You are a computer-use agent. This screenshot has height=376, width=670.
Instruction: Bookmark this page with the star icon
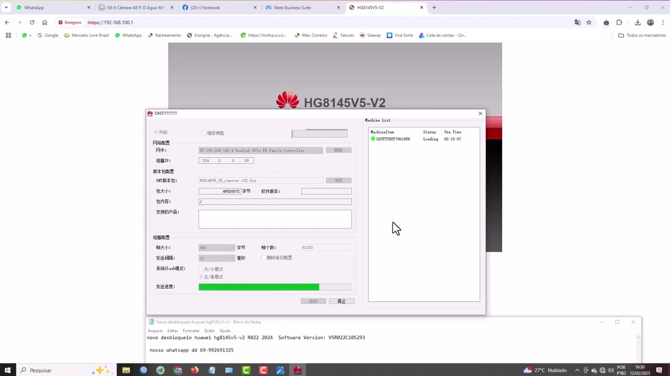589,22
